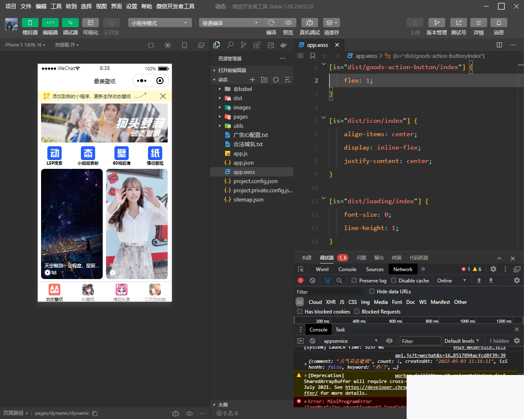Screen dimensions: 524x419
Task: Open the Online throttling dropdown
Action: coord(451,280)
